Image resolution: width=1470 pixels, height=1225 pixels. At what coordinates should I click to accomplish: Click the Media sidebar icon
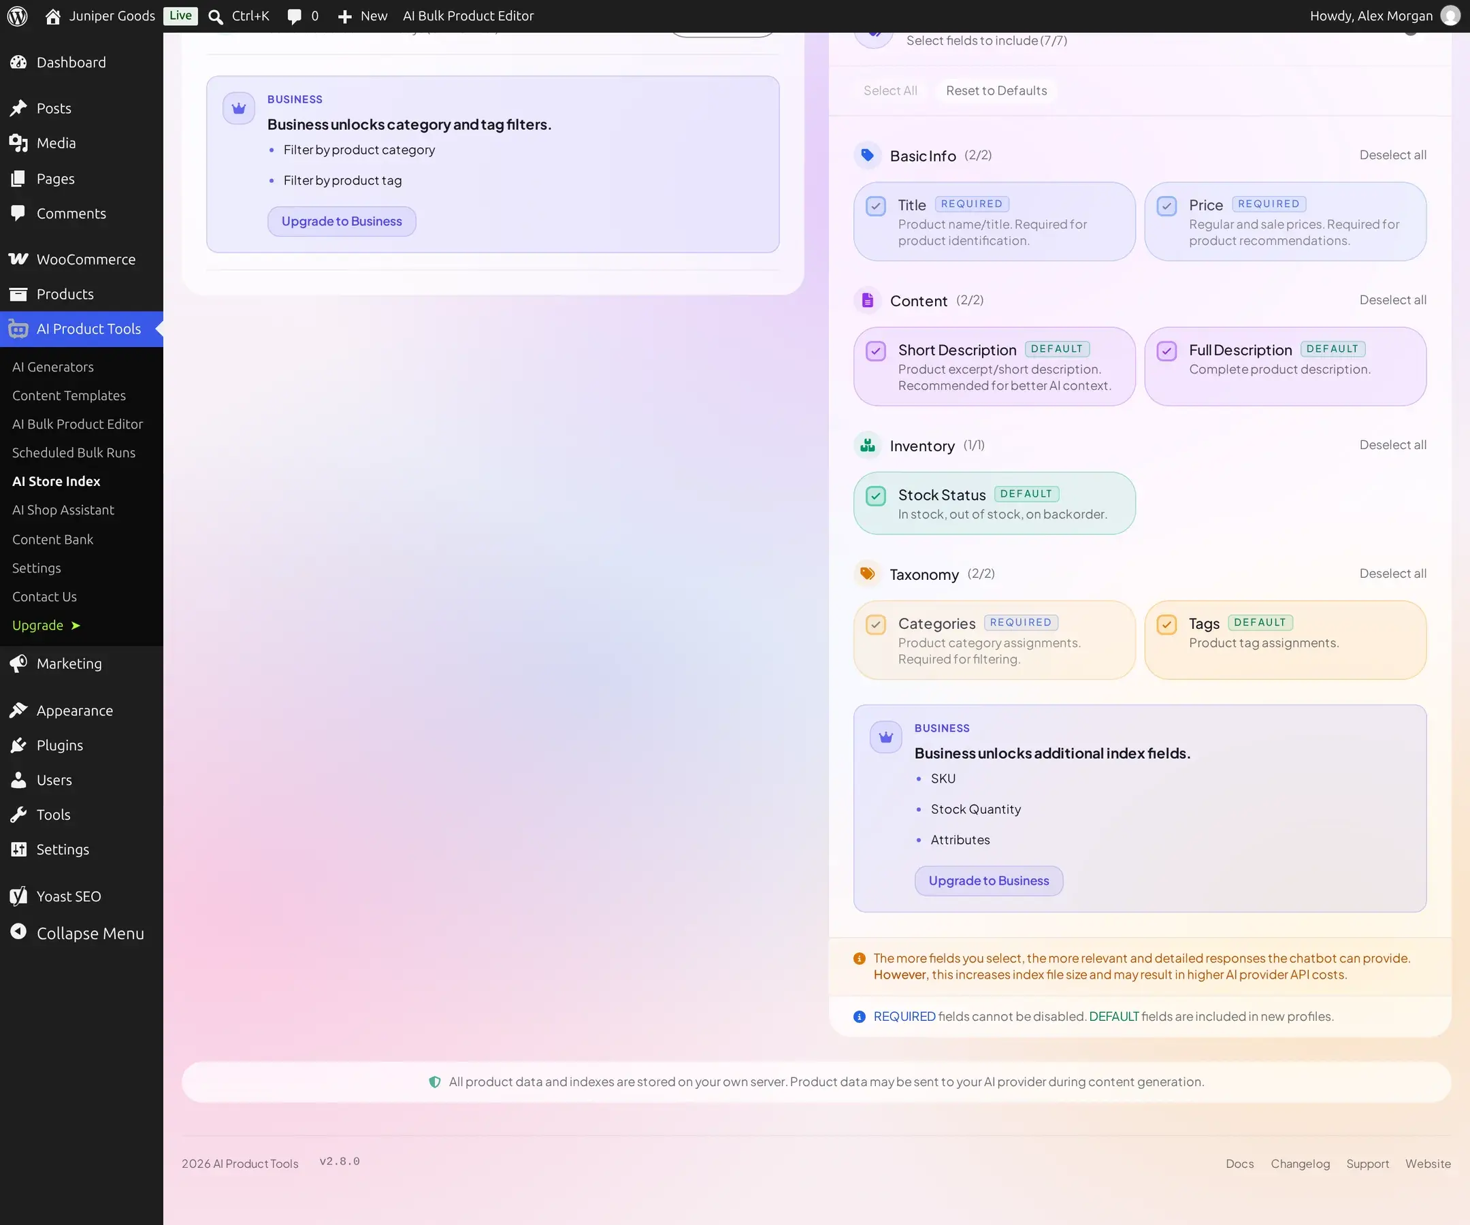click(x=18, y=143)
